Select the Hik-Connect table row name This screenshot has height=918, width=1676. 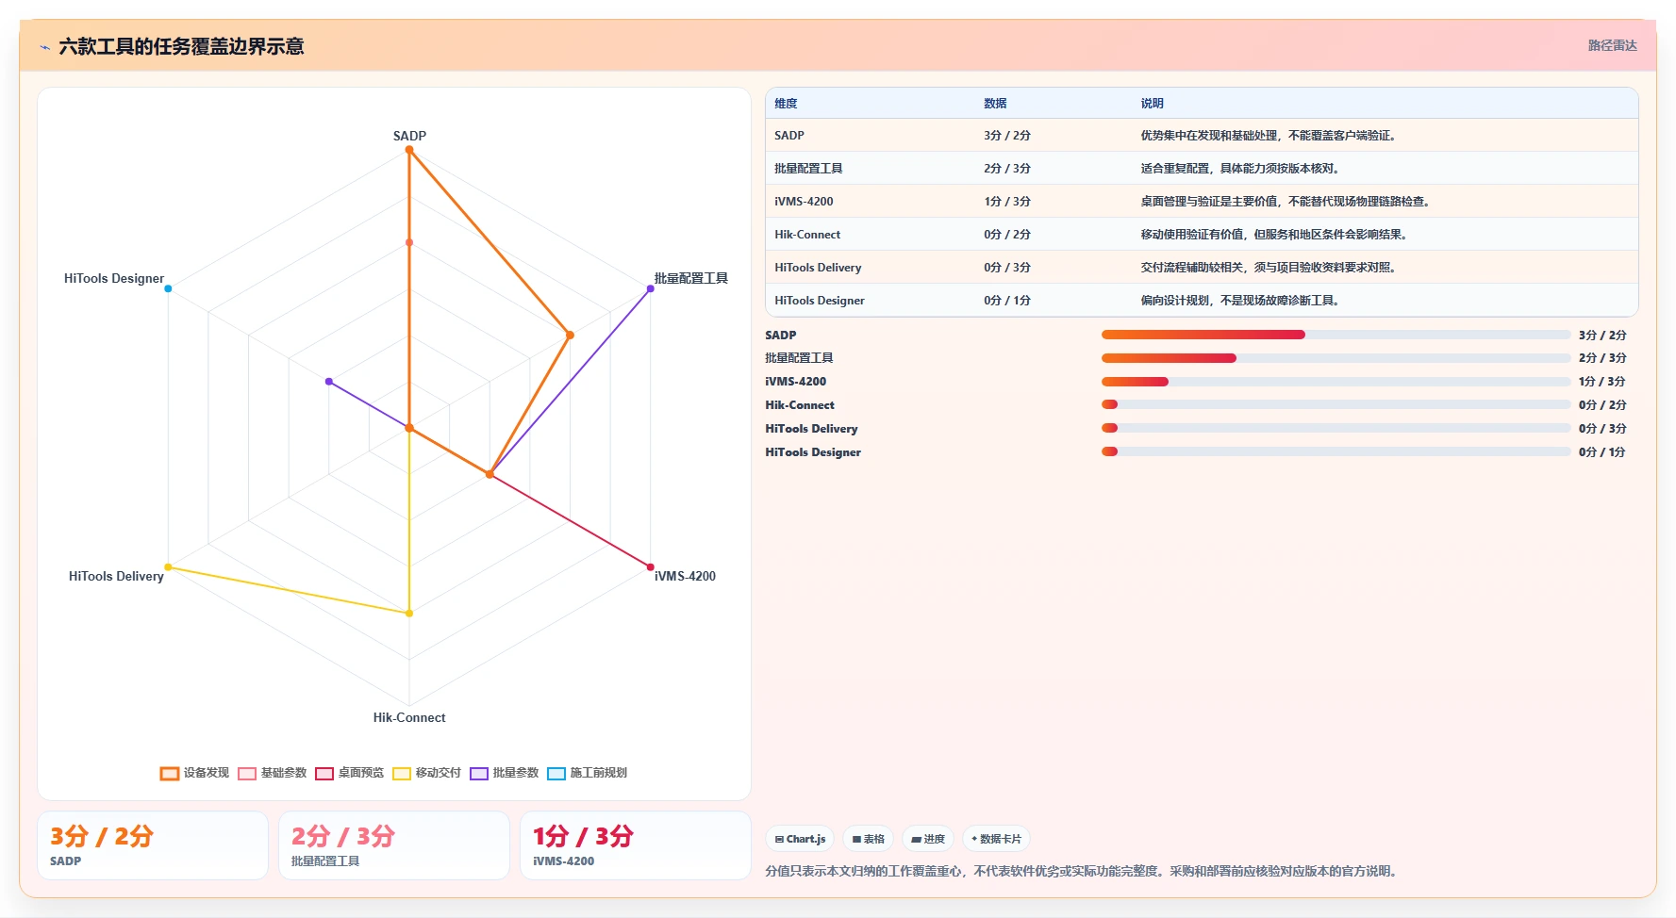[807, 235]
